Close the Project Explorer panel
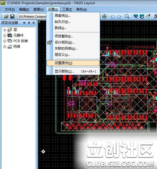 [x=34, y=23]
